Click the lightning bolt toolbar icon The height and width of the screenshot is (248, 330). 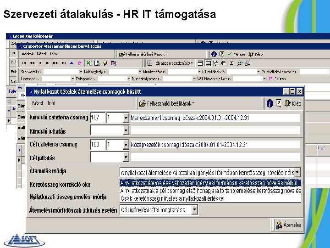click(x=105, y=63)
